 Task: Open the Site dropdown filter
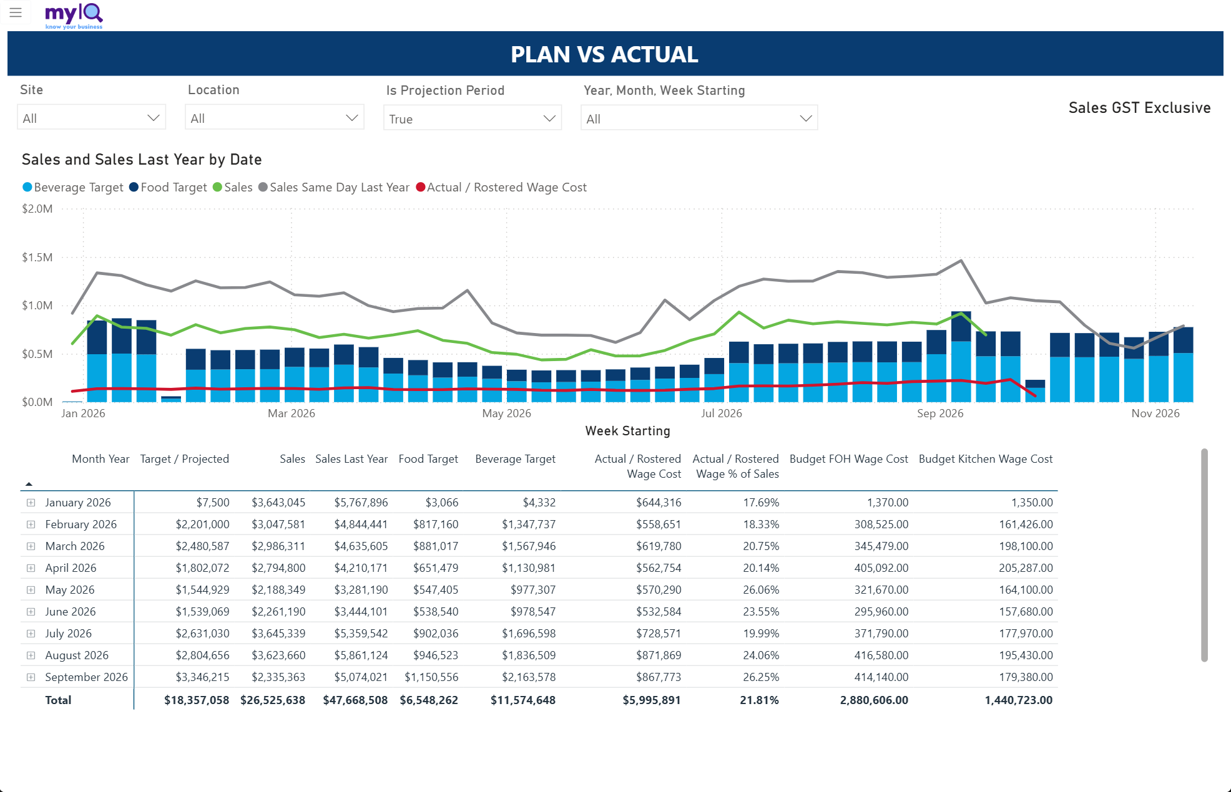tap(91, 118)
